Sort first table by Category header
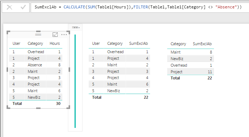249x137 pixels. click(x=35, y=43)
